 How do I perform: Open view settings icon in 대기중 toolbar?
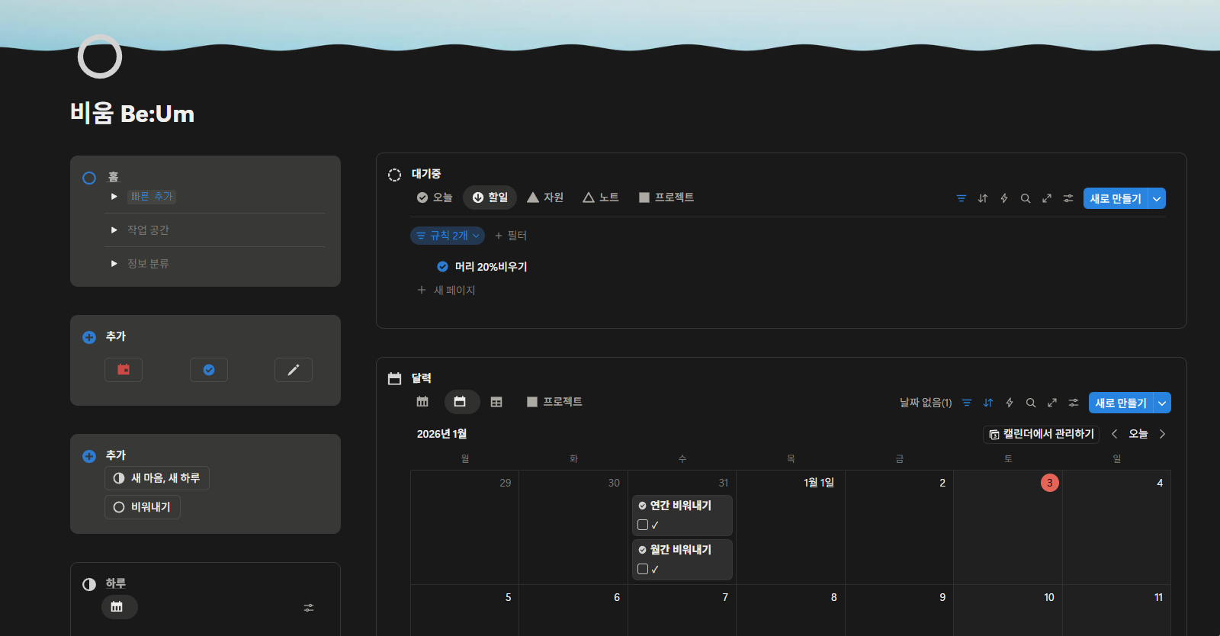1068,198
